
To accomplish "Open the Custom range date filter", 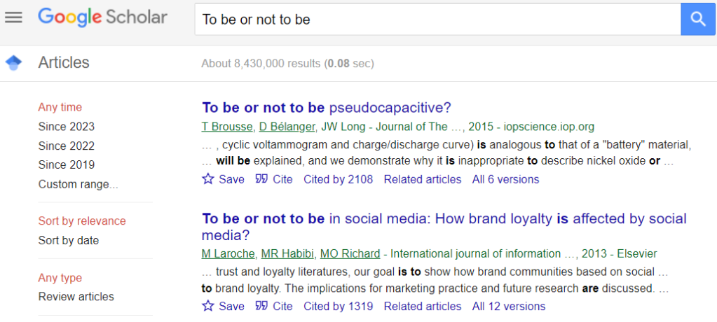I will 78,185.
